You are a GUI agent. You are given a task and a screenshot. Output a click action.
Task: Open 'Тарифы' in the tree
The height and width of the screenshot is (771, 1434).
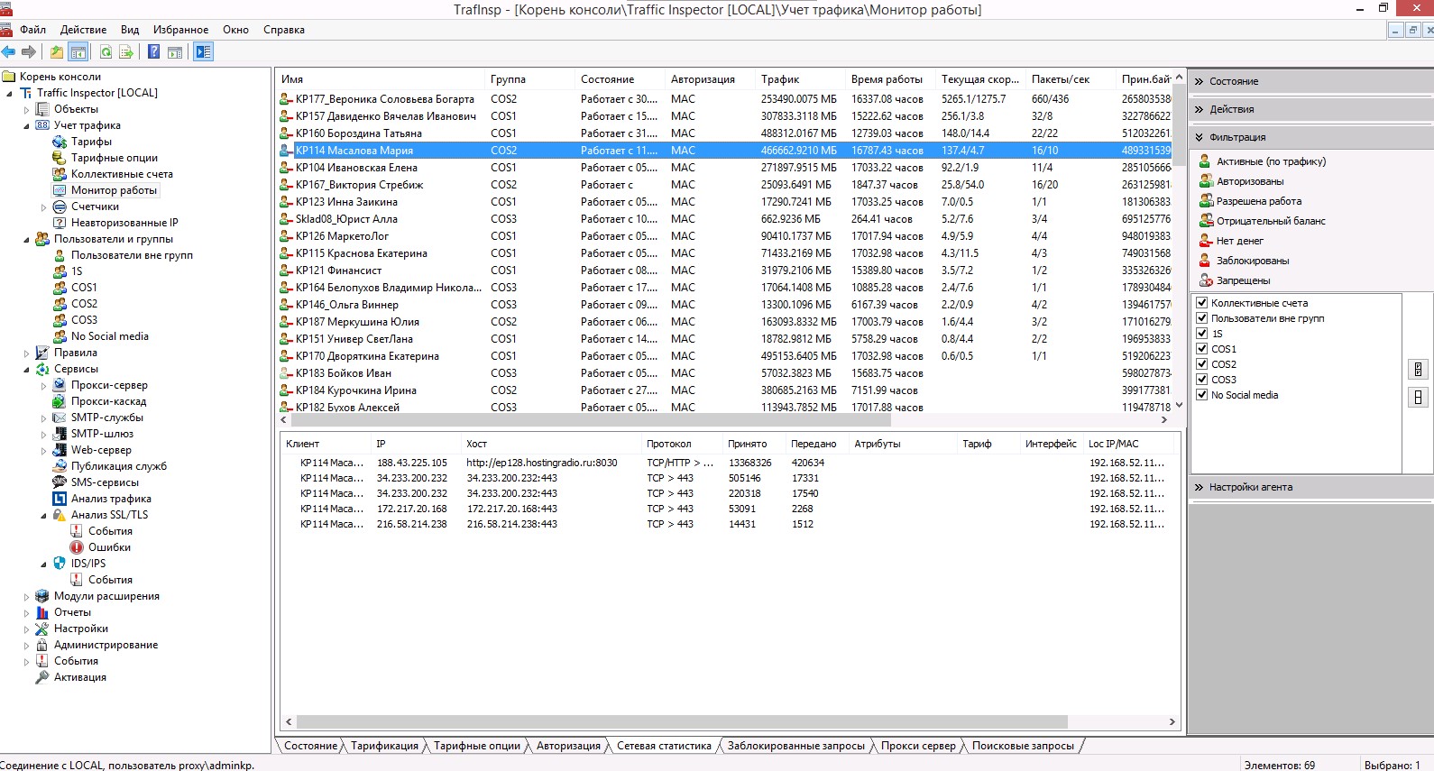tap(91, 142)
